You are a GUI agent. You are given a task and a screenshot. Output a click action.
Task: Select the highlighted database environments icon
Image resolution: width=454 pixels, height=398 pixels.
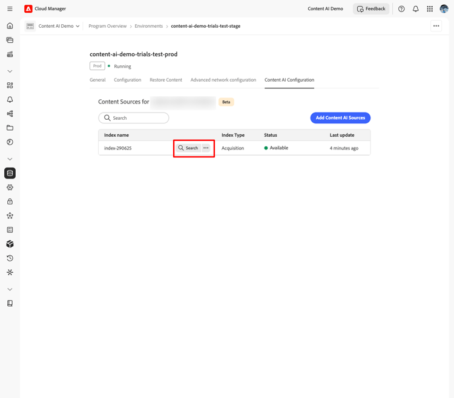pyautogui.click(x=10, y=173)
